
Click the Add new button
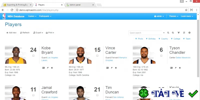tap(11, 33)
